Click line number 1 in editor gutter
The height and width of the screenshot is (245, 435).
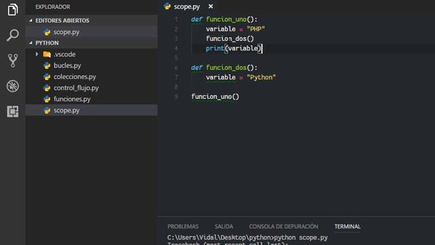click(176, 20)
